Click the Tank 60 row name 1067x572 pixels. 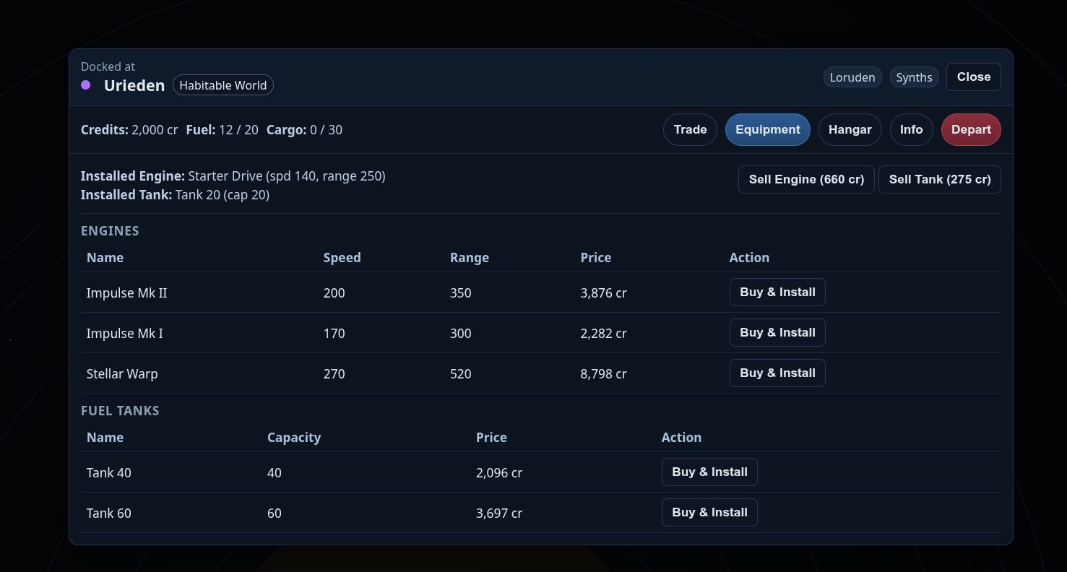click(x=109, y=513)
